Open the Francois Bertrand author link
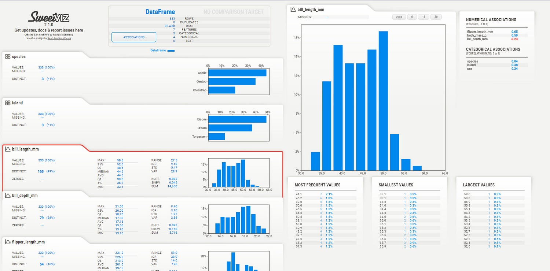The width and height of the screenshot is (550, 271). pos(63,35)
